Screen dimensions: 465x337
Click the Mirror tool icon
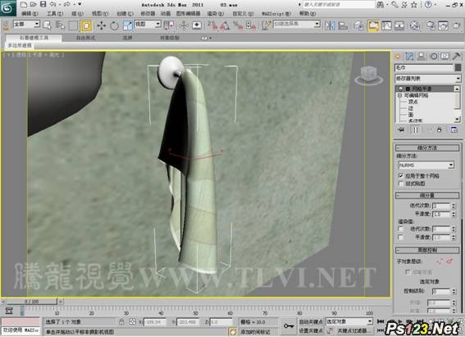[x=330, y=25]
